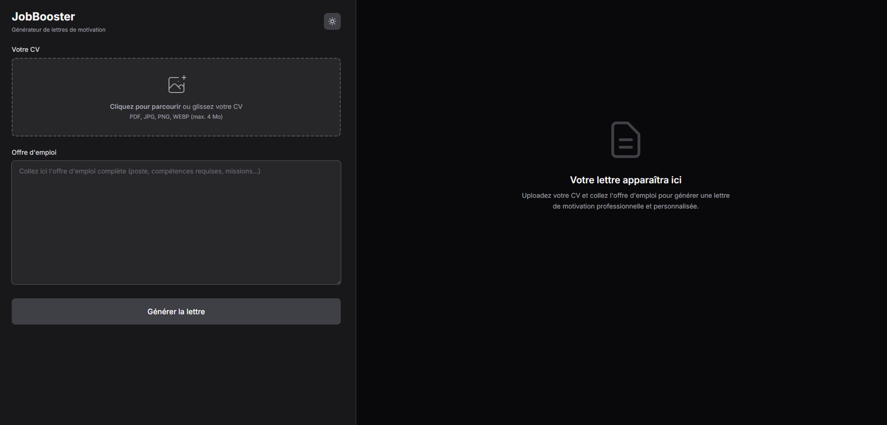This screenshot has height=425, width=887.
Task: Click the JobBooster app title
Action: point(43,17)
